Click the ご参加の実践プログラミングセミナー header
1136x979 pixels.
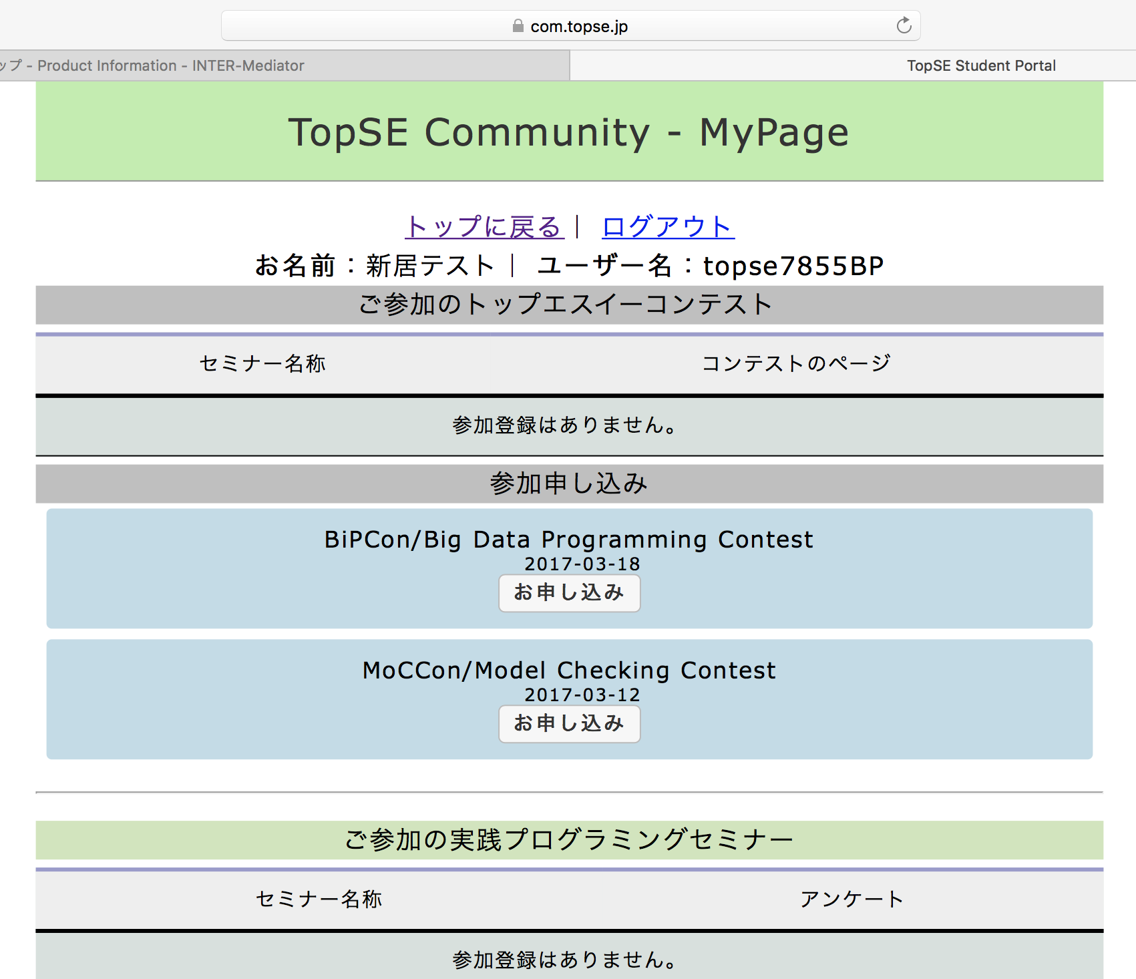568,840
